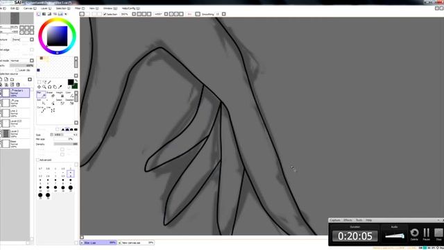Screen dimensions: 444x250
Task: Create a new linework layer
Action: [6, 79]
